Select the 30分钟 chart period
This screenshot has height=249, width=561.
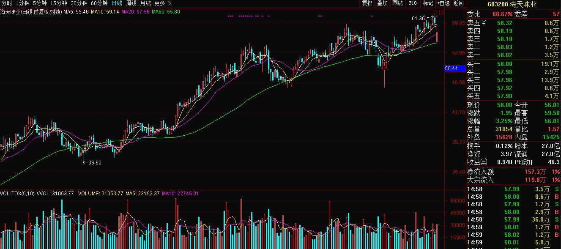(x=79, y=3)
